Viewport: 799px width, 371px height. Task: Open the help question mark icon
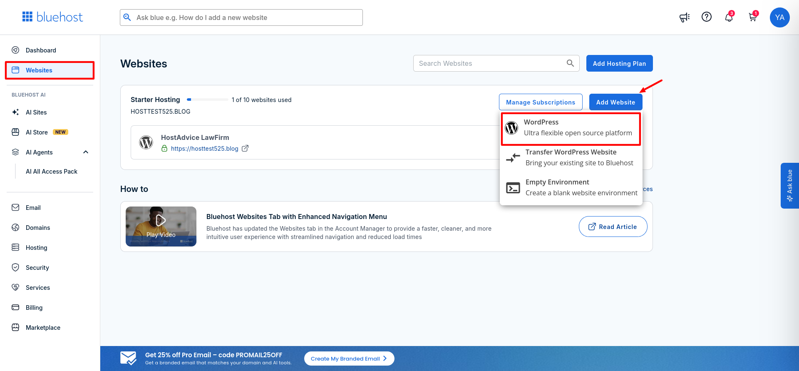pos(707,17)
